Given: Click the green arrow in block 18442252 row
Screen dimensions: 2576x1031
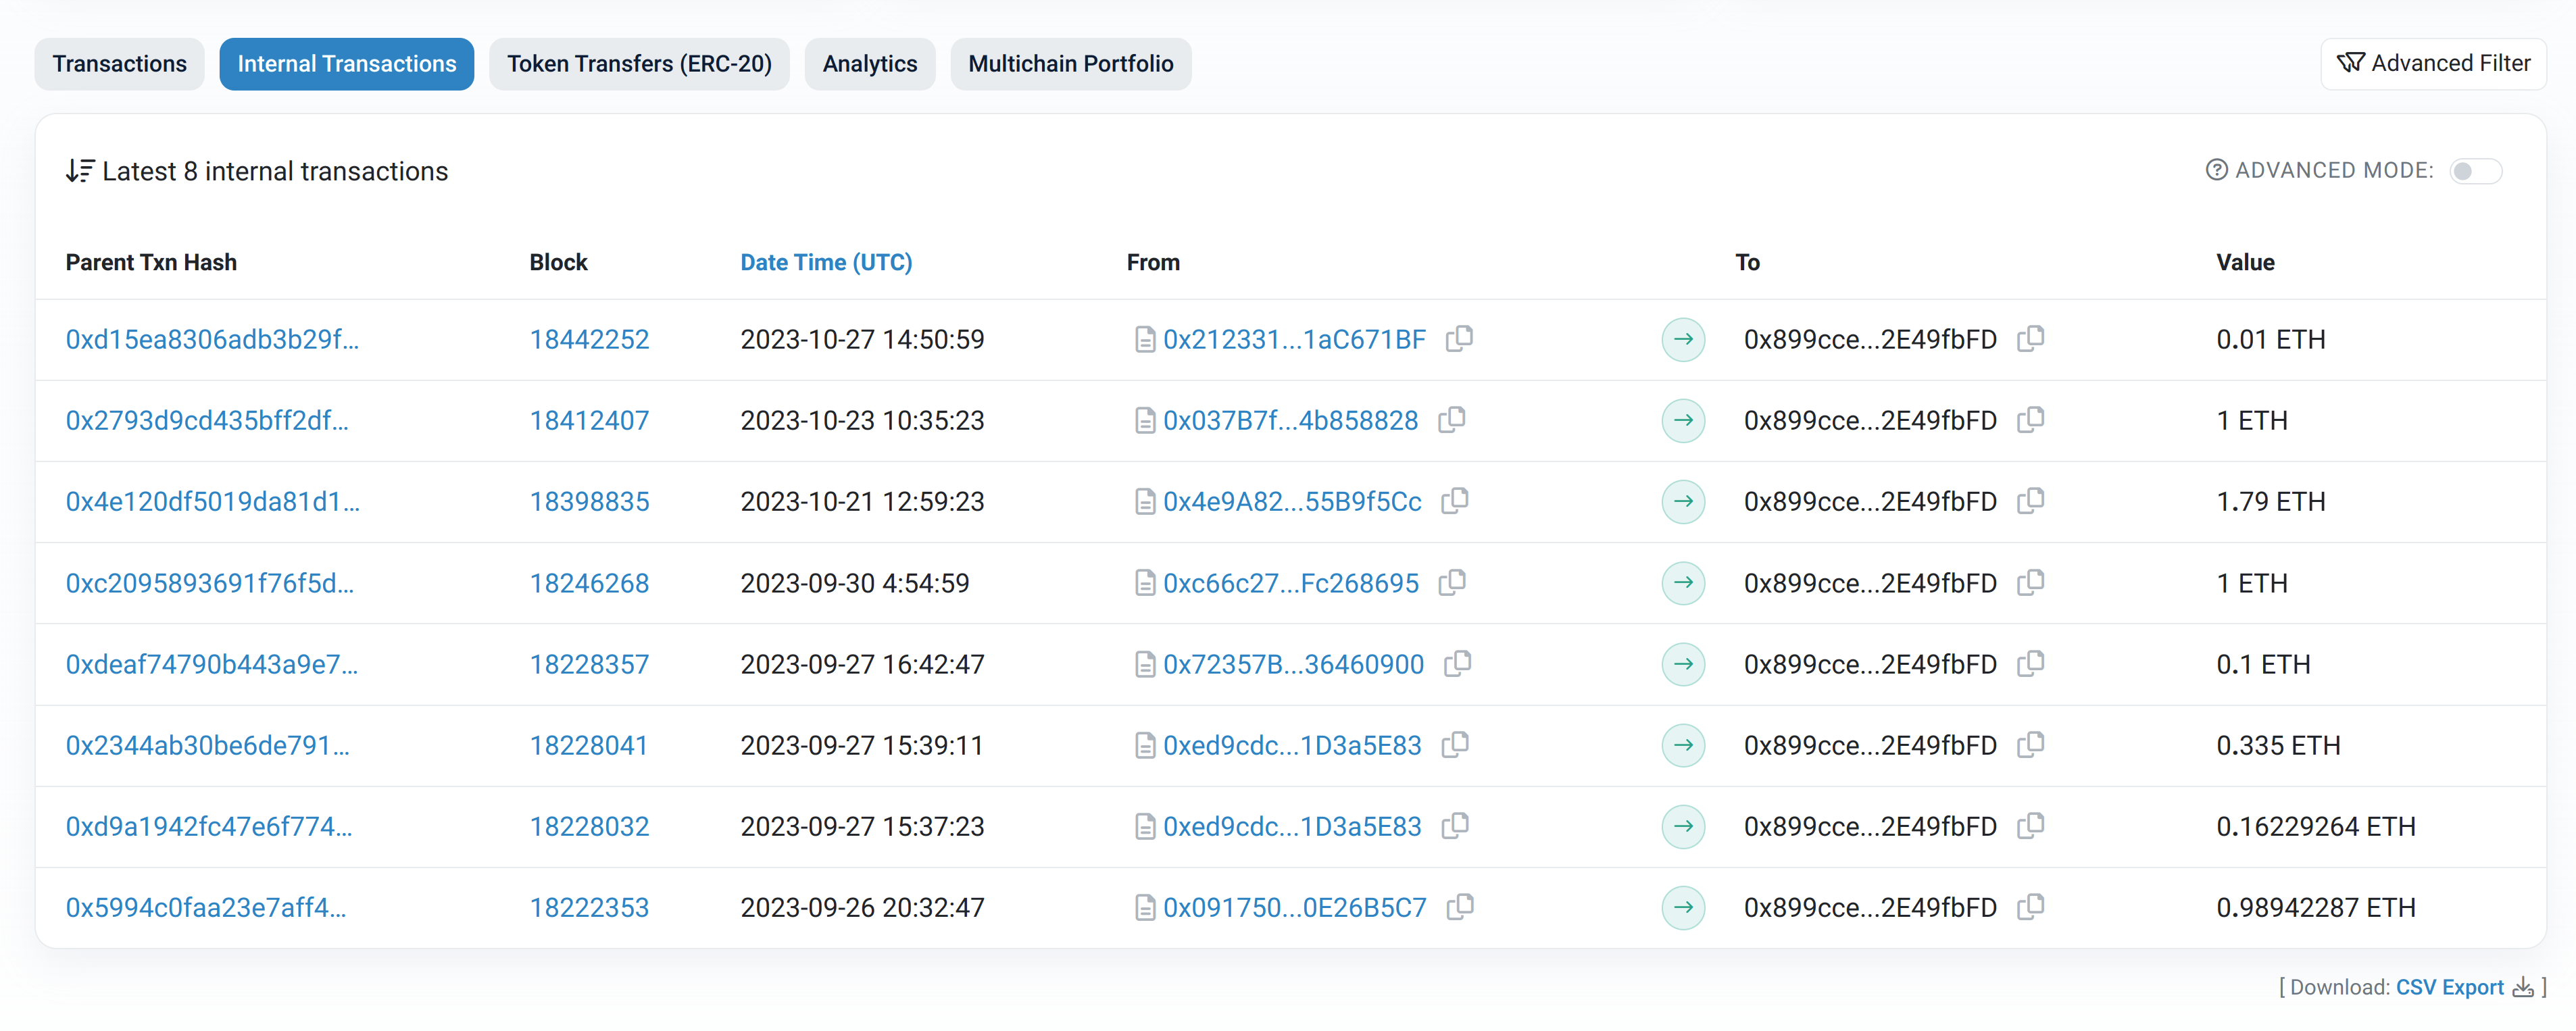Looking at the screenshot, I should 1683,339.
